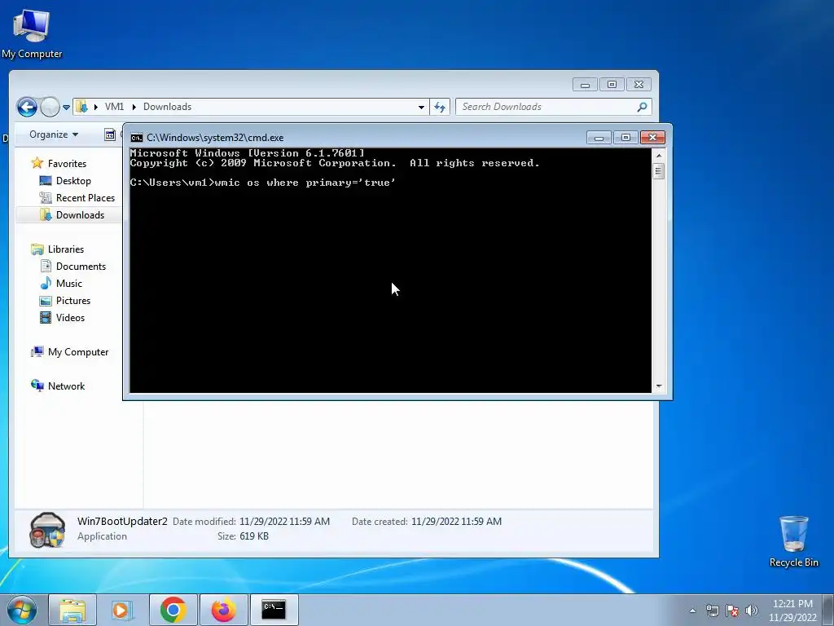The height and width of the screenshot is (626, 834).
Task: Launch Windows Media Player from taskbar
Action: coord(122,610)
